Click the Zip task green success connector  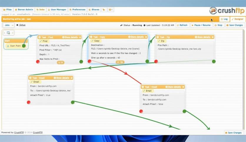tap(214, 61)
